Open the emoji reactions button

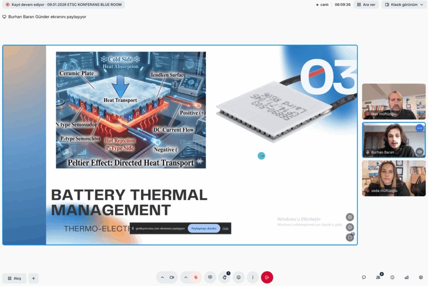pyautogui.click(x=239, y=277)
